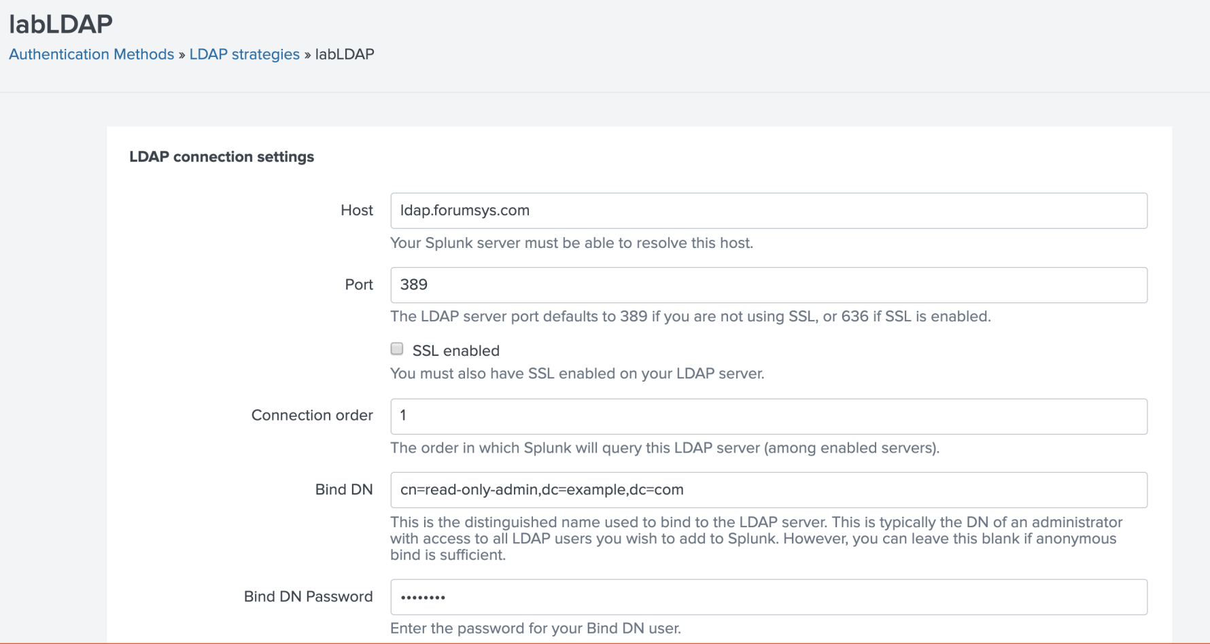Enable the SSL enabled checkbox
This screenshot has height=644, width=1210.
point(397,349)
